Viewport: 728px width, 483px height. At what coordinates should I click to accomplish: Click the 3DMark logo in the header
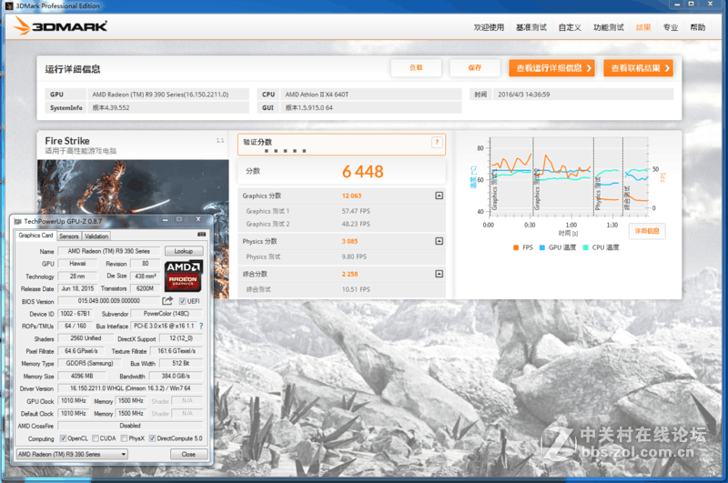click(x=61, y=25)
